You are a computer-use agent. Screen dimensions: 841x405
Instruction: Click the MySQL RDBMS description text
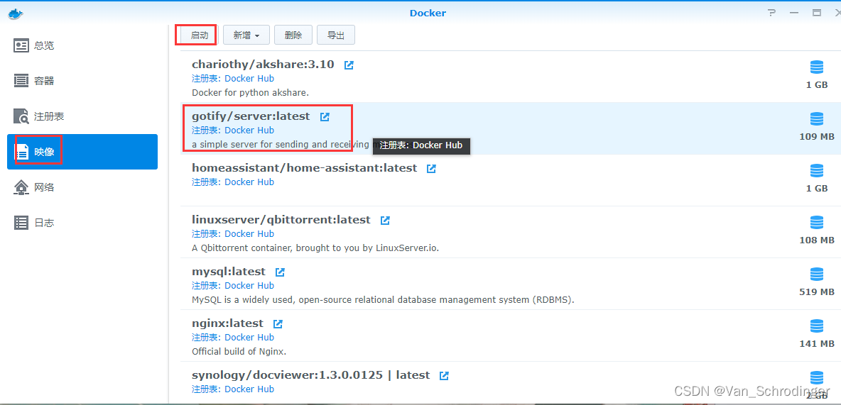(383, 300)
